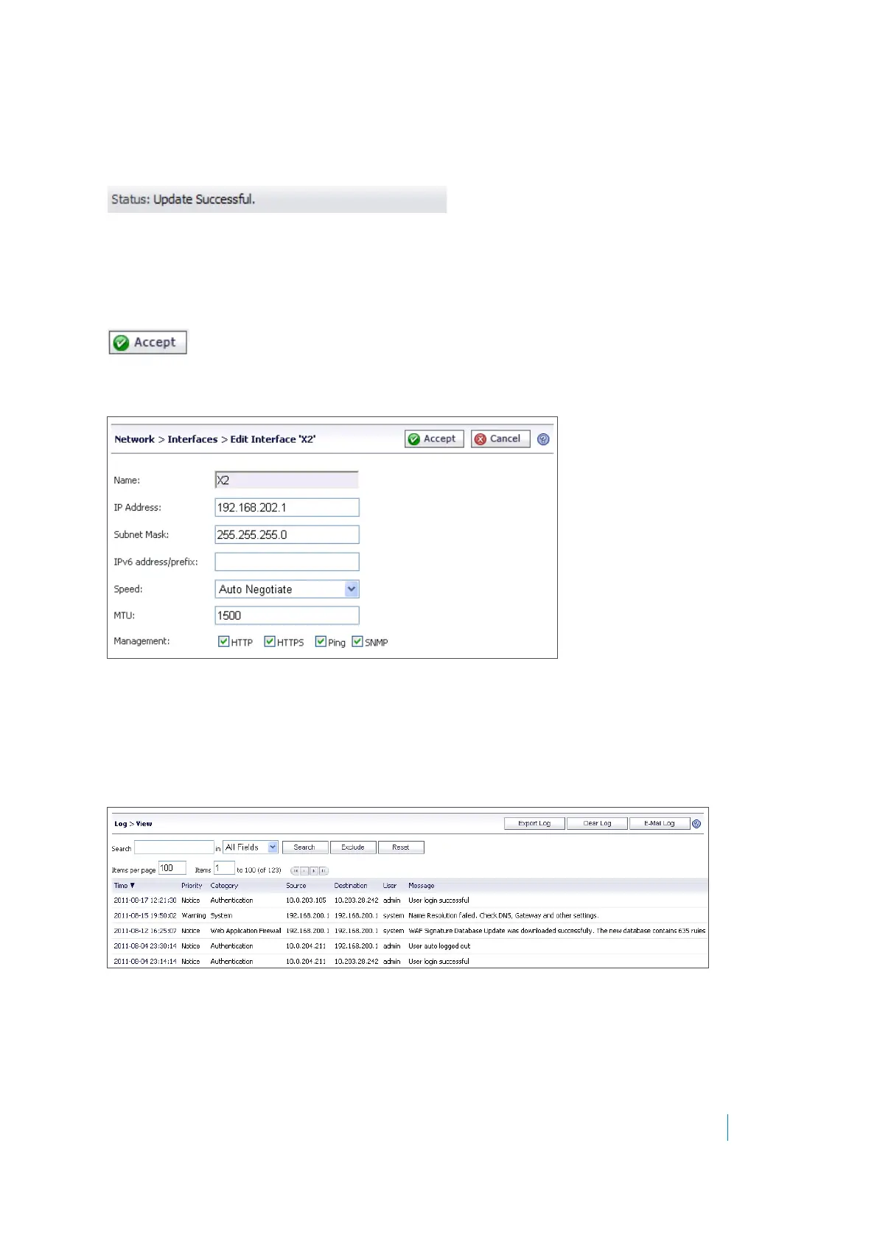This screenshot has width=877, height=1241.
Task: Click the IPv6 address/prefix field
Action: [x=287, y=562]
